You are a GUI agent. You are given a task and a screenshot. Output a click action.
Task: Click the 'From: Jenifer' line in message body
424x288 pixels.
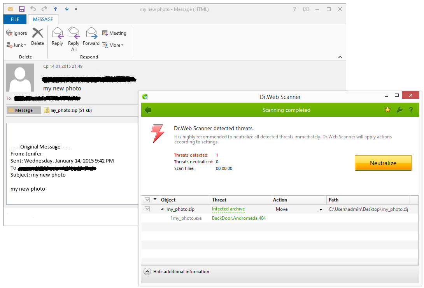(26, 154)
